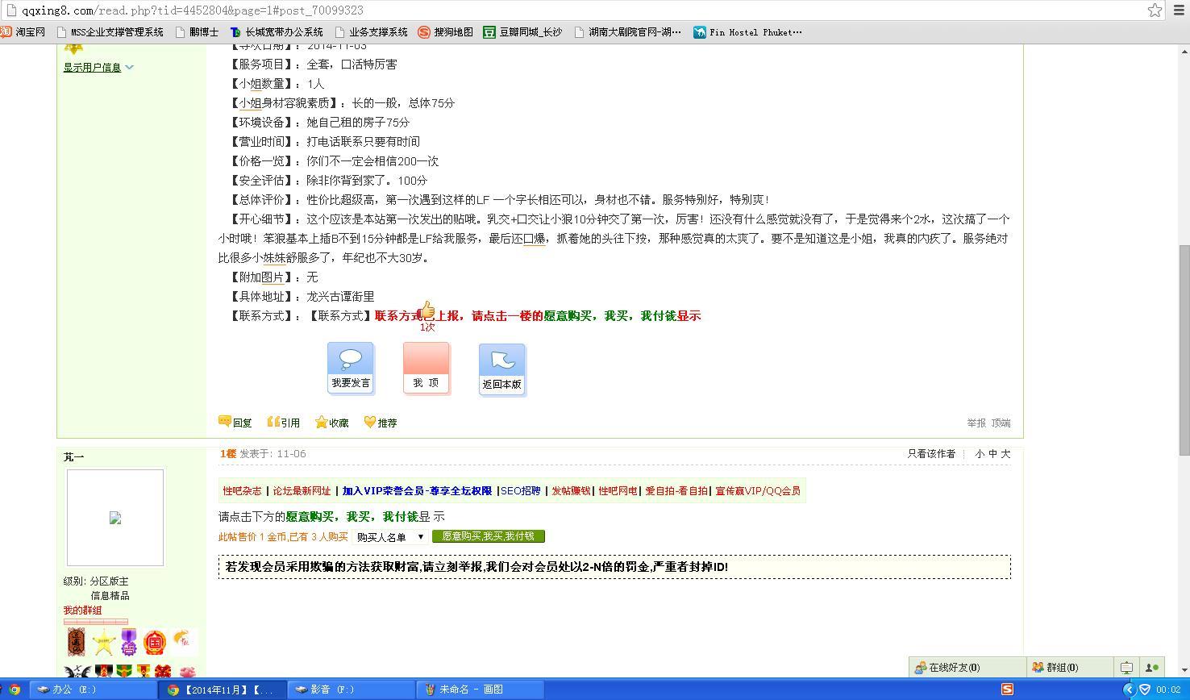Click the online status person icon
The image size is (1190, 700).
coord(1152,668)
